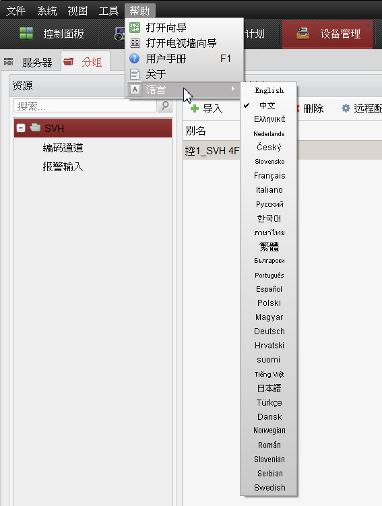Click the 别名 column header
The image size is (382, 506).
(195, 131)
